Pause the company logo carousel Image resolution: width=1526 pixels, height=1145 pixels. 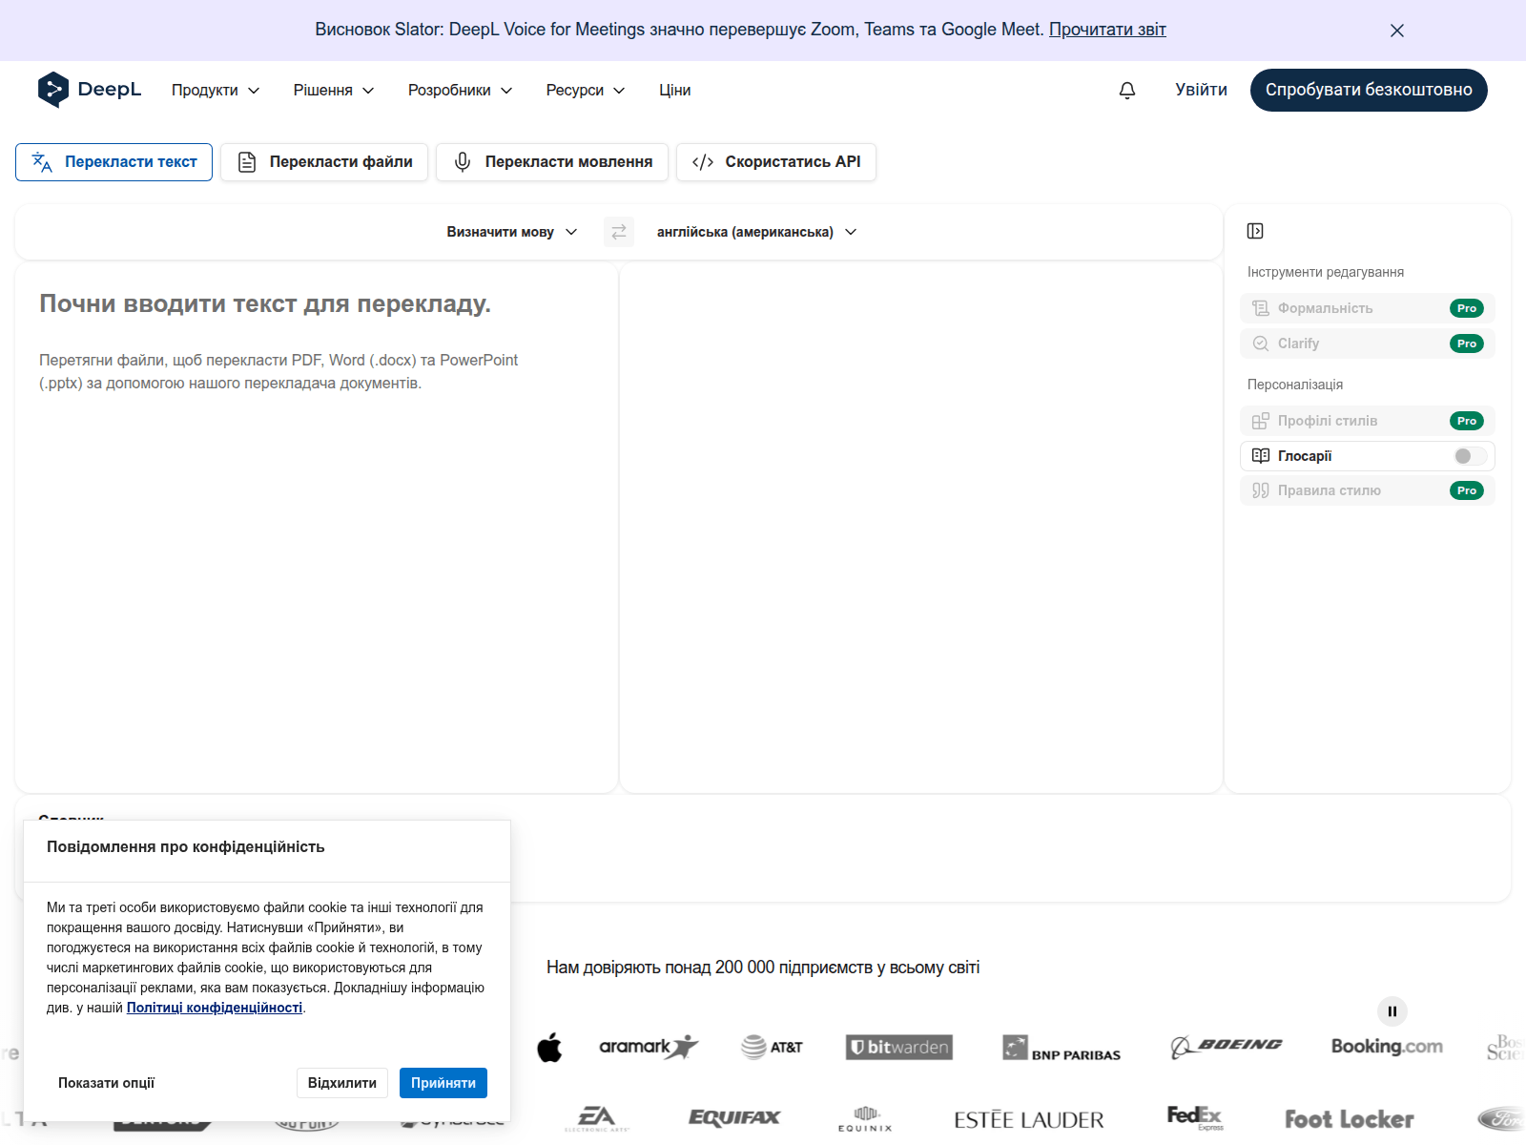1392,1011
